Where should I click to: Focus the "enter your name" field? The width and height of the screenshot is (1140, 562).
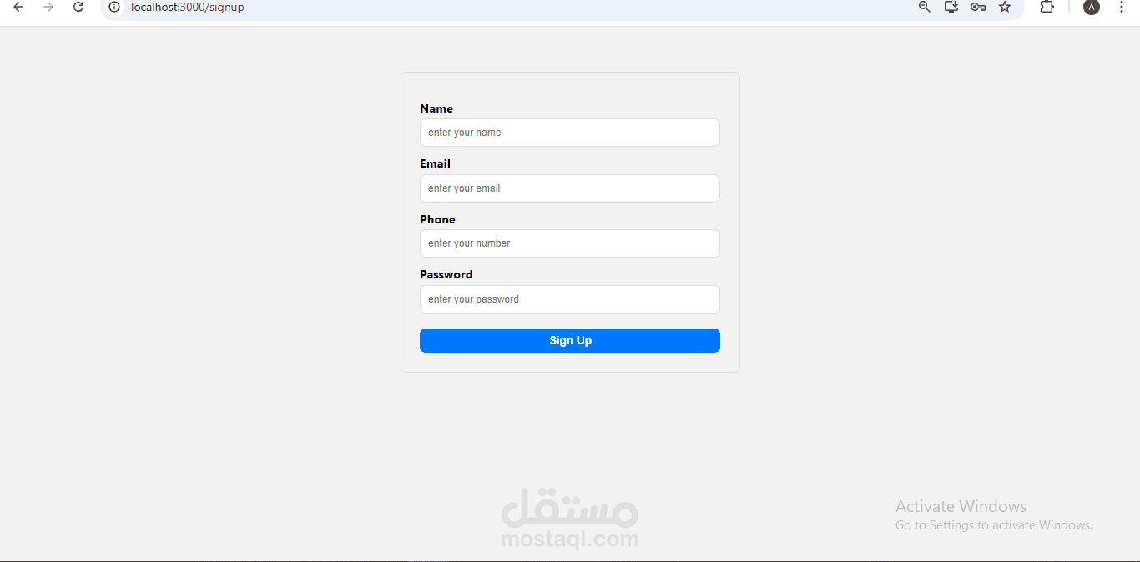point(570,133)
